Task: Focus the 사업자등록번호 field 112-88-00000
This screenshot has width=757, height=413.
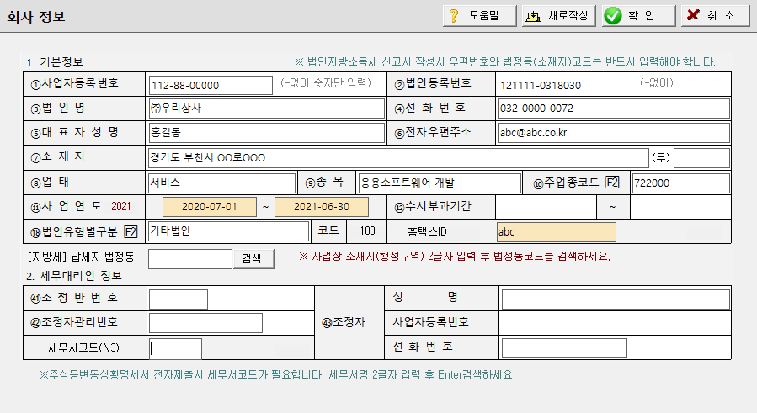Action: [211, 86]
